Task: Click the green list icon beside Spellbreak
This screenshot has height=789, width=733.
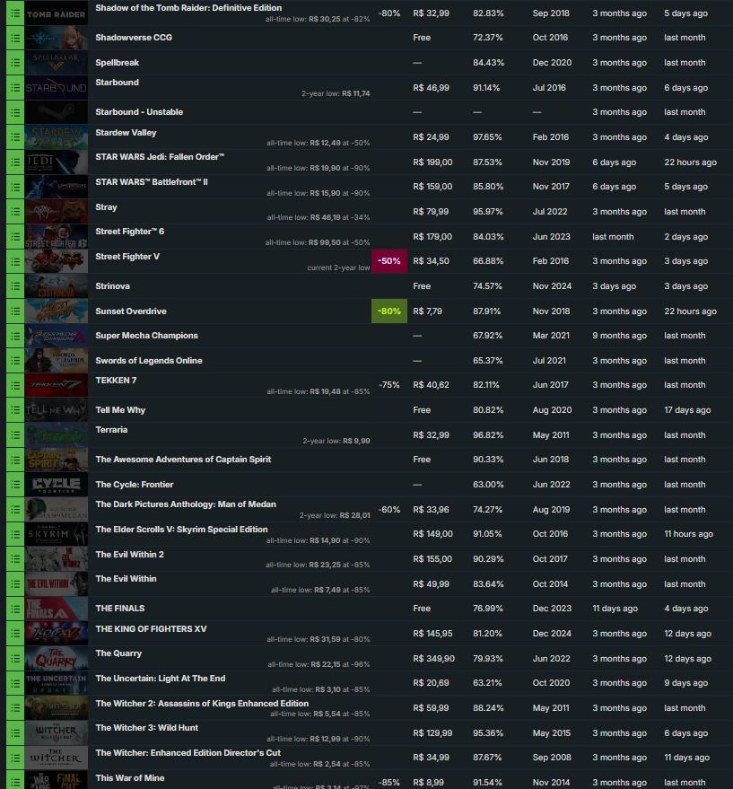Action: [15, 63]
